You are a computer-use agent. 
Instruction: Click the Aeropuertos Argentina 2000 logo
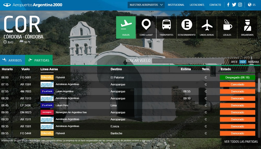click(x=33, y=5)
